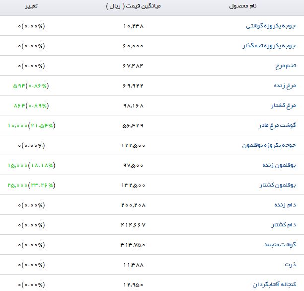The height and width of the screenshot is (291, 304).
Task: Click the نام محصول column header
Action: coord(243,6)
